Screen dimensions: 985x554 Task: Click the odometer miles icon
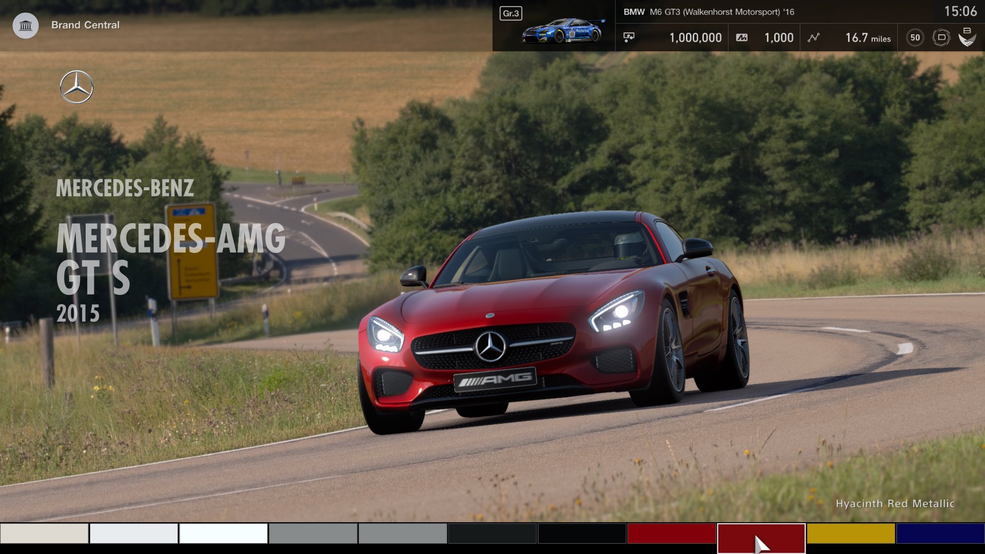pos(815,37)
